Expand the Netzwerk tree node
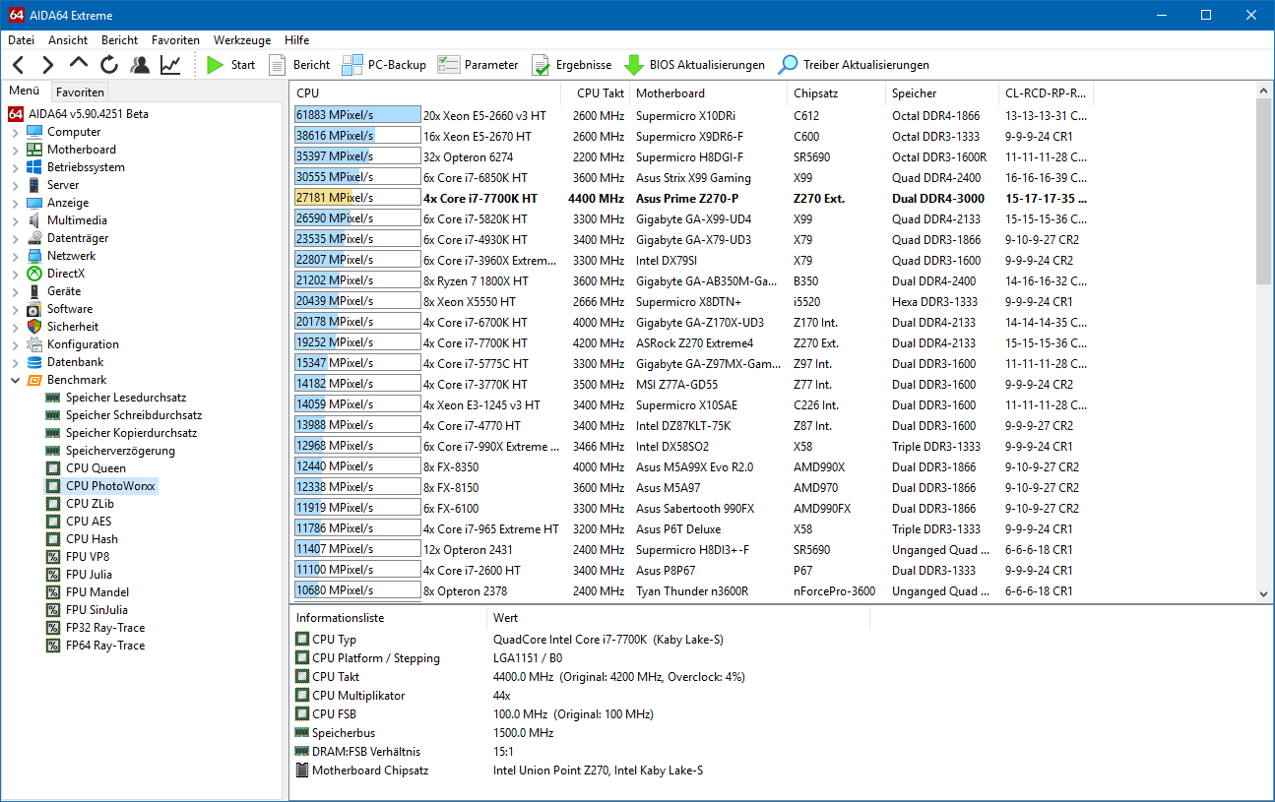 (15, 256)
